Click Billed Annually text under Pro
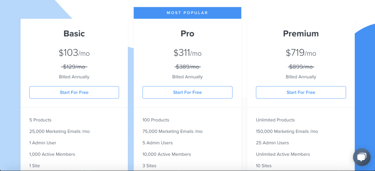The height and width of the screenshot is (171, 375). click(187, 77)
